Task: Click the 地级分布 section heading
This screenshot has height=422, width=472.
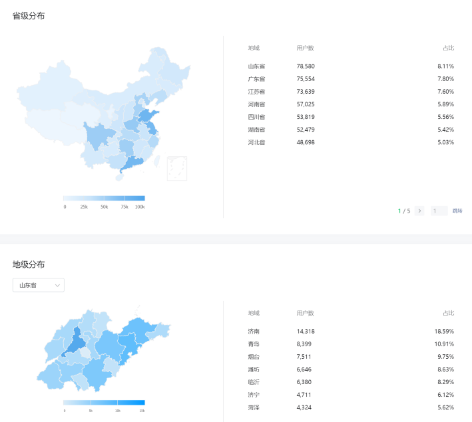Action: pos(29,264)
